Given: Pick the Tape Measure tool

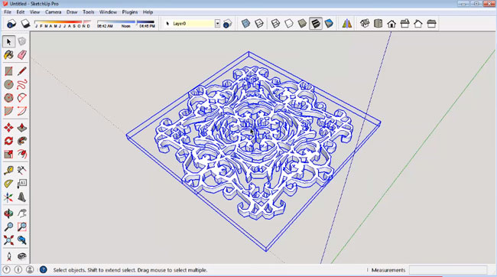Looking at the screenshot, I should [x=8, y=171].
